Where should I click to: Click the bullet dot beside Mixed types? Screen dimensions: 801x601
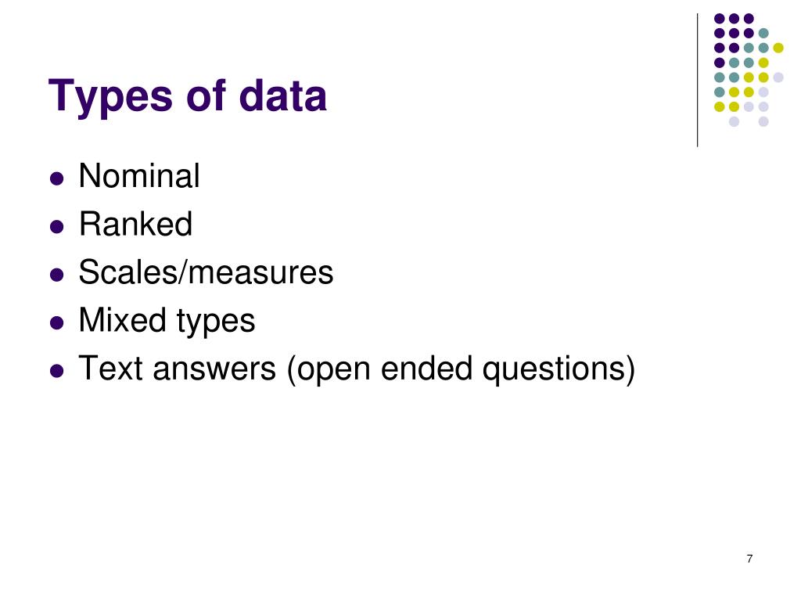pos(56,323)
